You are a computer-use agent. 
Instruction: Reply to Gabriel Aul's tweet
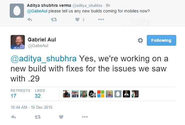14,117
